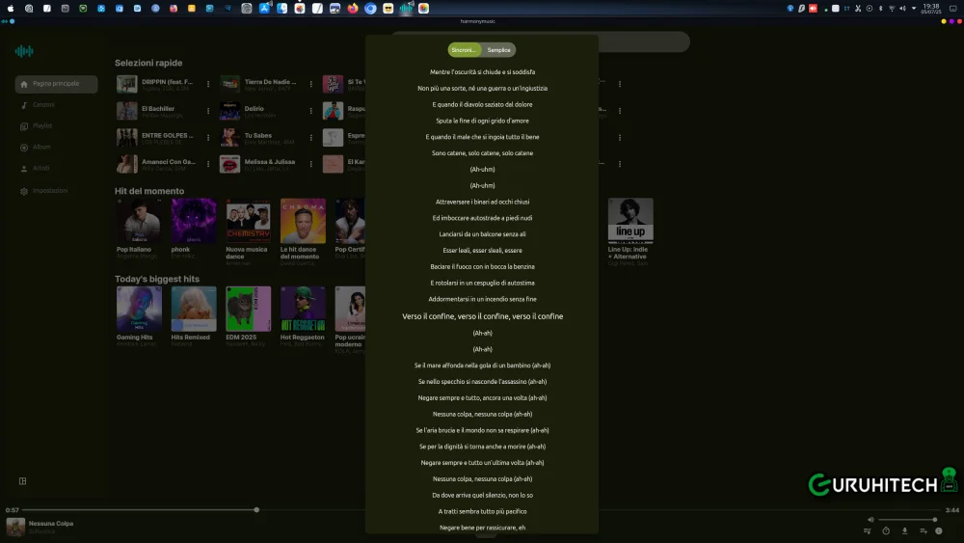The width and height of the screenshot is (964, 543).
Task: Open options menu for Tierra De Nadie
Action: pyautogui.click(x=310, y=85)
